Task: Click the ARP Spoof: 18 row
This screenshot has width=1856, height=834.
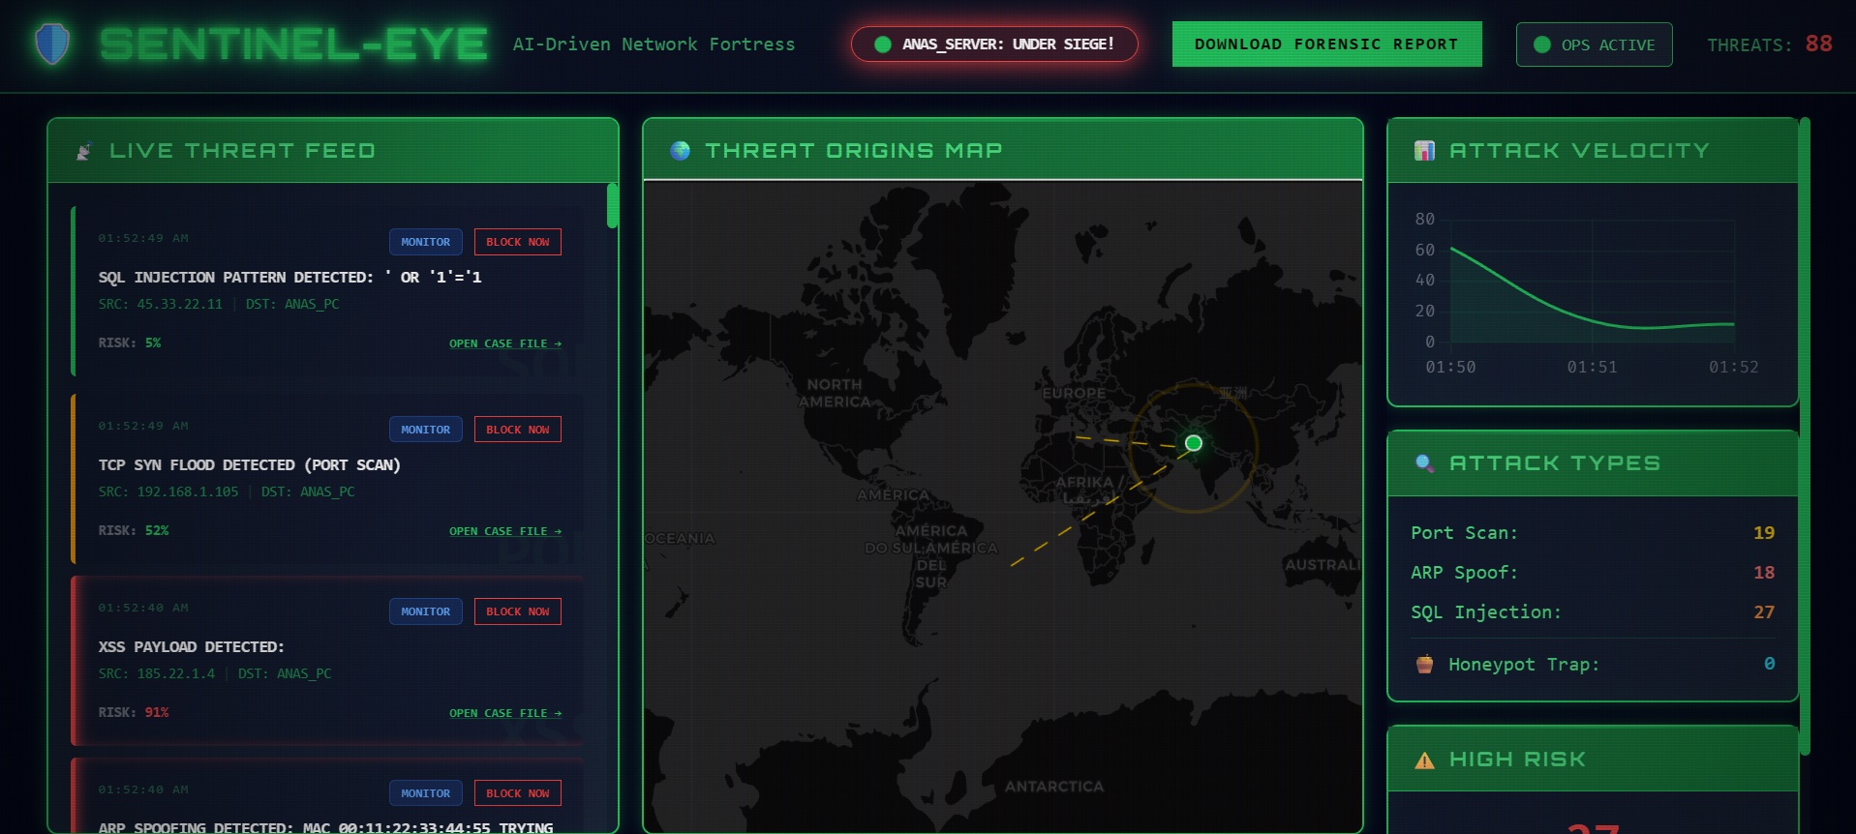Action: pos(1593,573)
